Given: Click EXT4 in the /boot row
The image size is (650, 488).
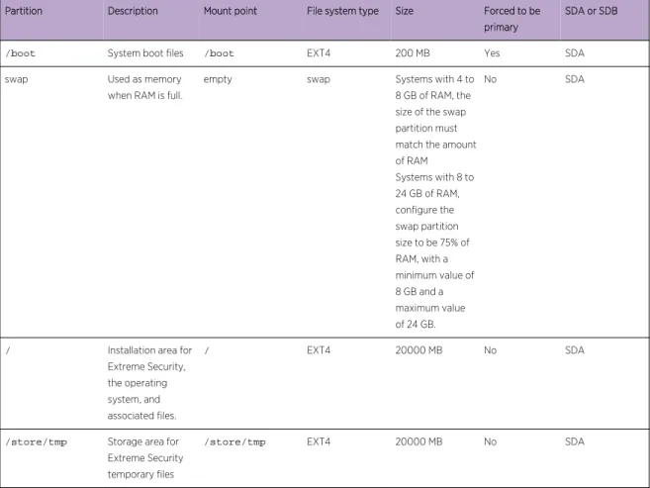Looking at the screenshot, I should tap(319, 53).
